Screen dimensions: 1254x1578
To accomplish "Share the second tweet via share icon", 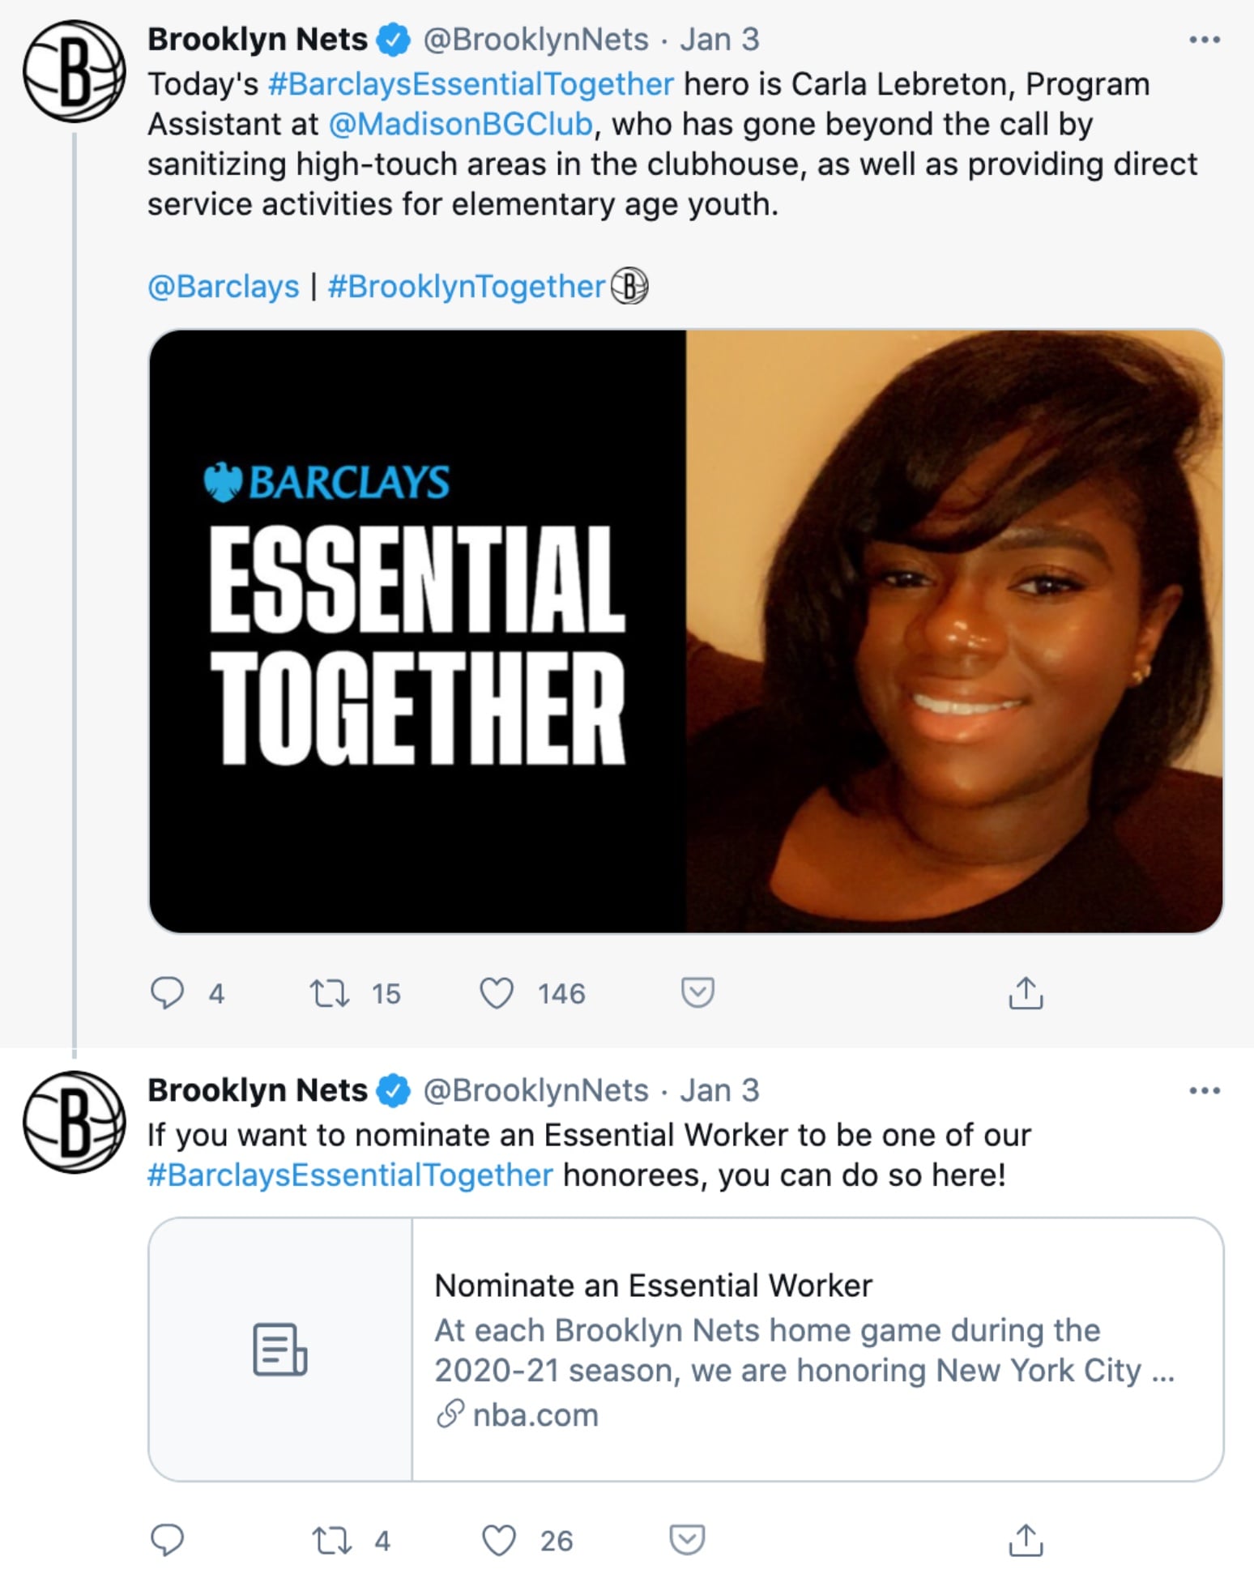I will pyautogui.click(x=1026, y=1539).
